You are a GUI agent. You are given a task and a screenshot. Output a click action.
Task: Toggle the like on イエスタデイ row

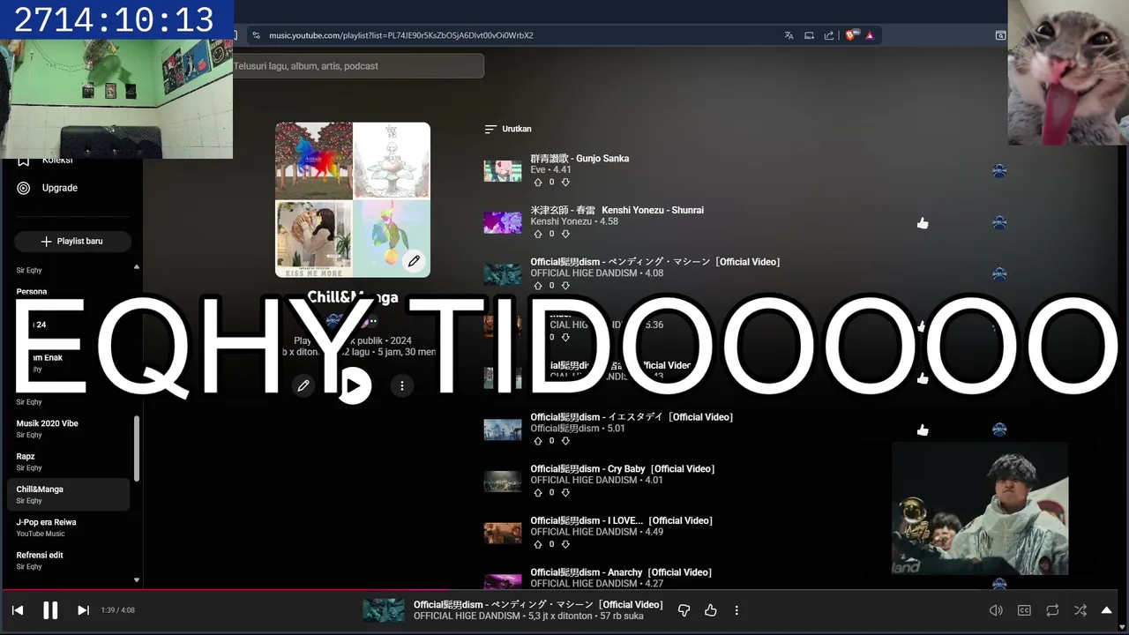coord(923,430)
